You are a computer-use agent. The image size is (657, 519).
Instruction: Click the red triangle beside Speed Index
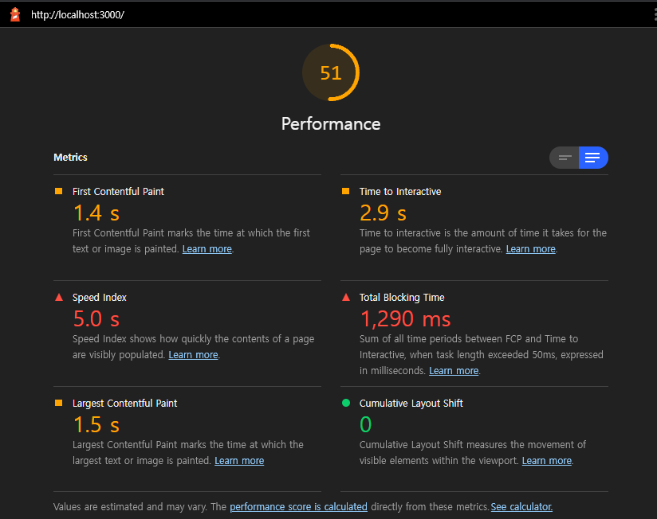tap(59, 298)
